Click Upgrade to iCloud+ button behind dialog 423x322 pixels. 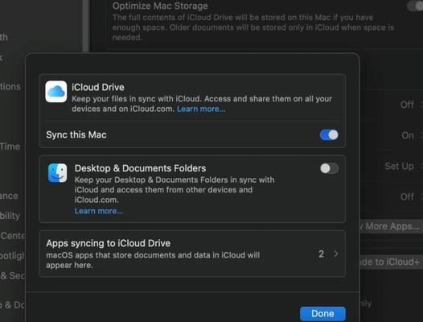[391, 262]
